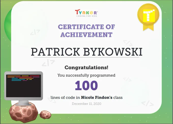The width and height of the screenshot is (173, 124).
Task: Click the date "December 11, 2020"
Action: [86, 104]
